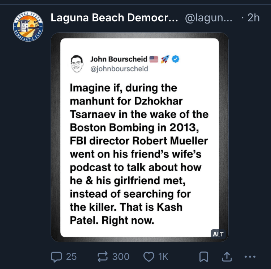Open the share menu icon
Screen dimensions: 271x269
(226, 257)
